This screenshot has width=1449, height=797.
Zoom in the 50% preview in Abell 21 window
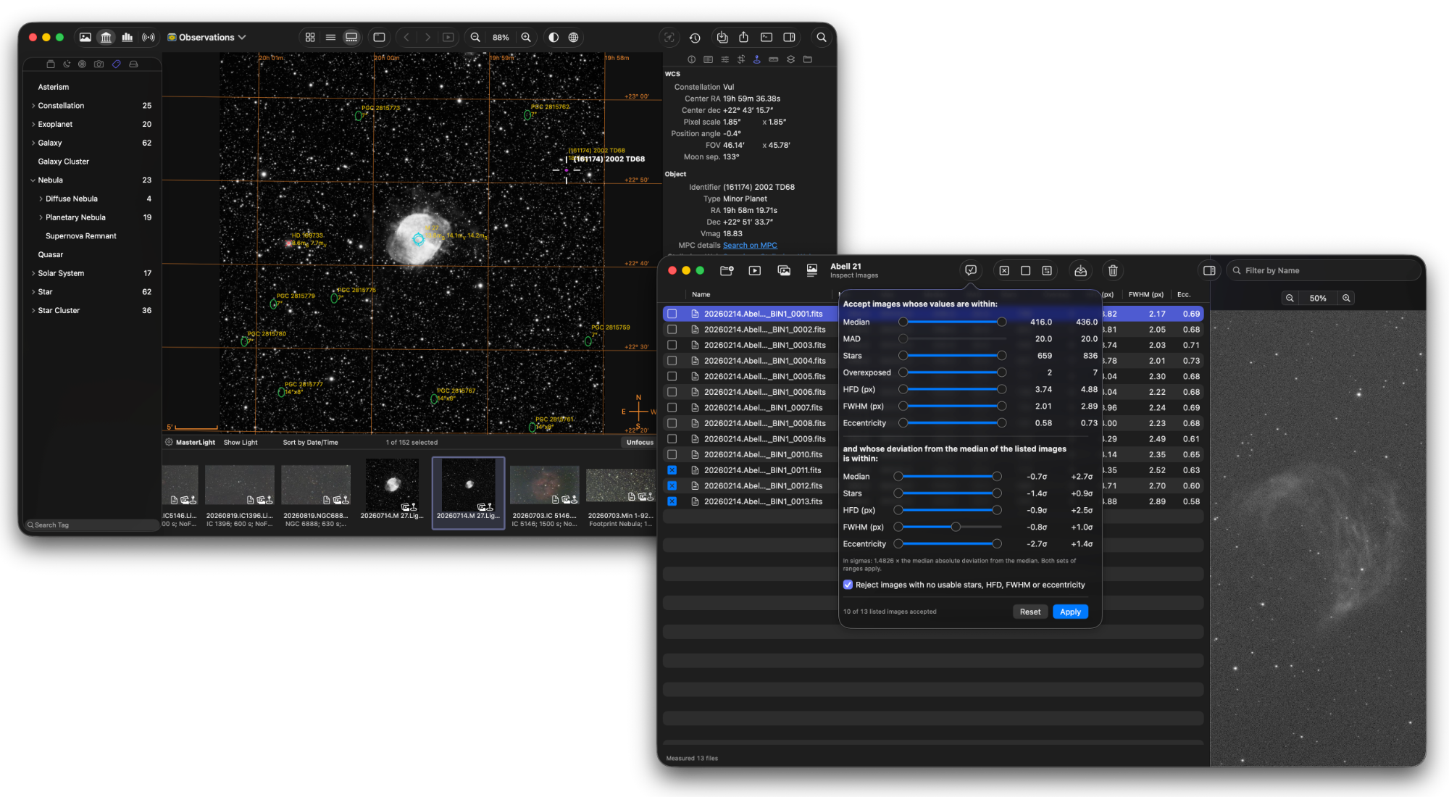click(x=1346, y=298)
